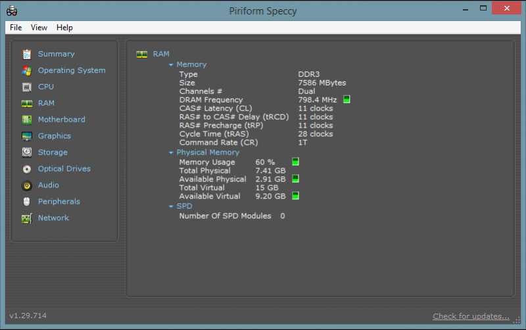Click the RAM stick icon in sidebar
Screen dimensions: 526x330
(27, 103)
